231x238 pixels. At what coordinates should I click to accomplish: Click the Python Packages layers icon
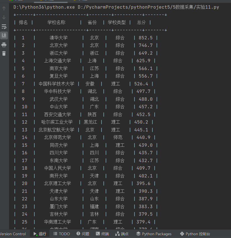tap(138, 234)
